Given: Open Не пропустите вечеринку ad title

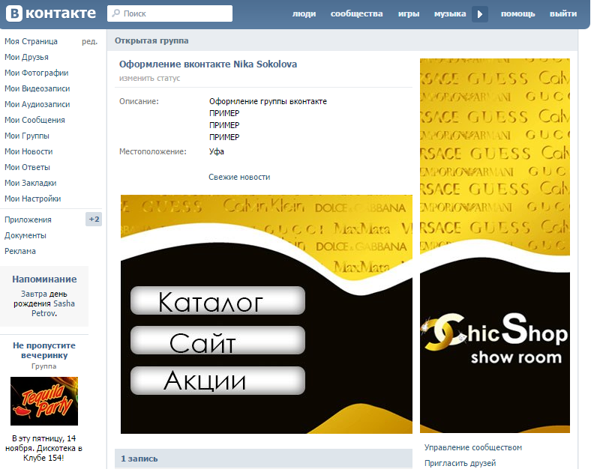Looking at the screenshot, I should tap(44, 351).
